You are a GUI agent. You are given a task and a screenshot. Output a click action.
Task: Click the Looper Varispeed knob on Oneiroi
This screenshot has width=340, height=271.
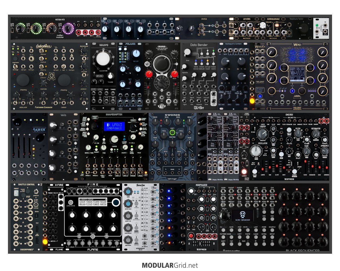(x=262, y=134)
